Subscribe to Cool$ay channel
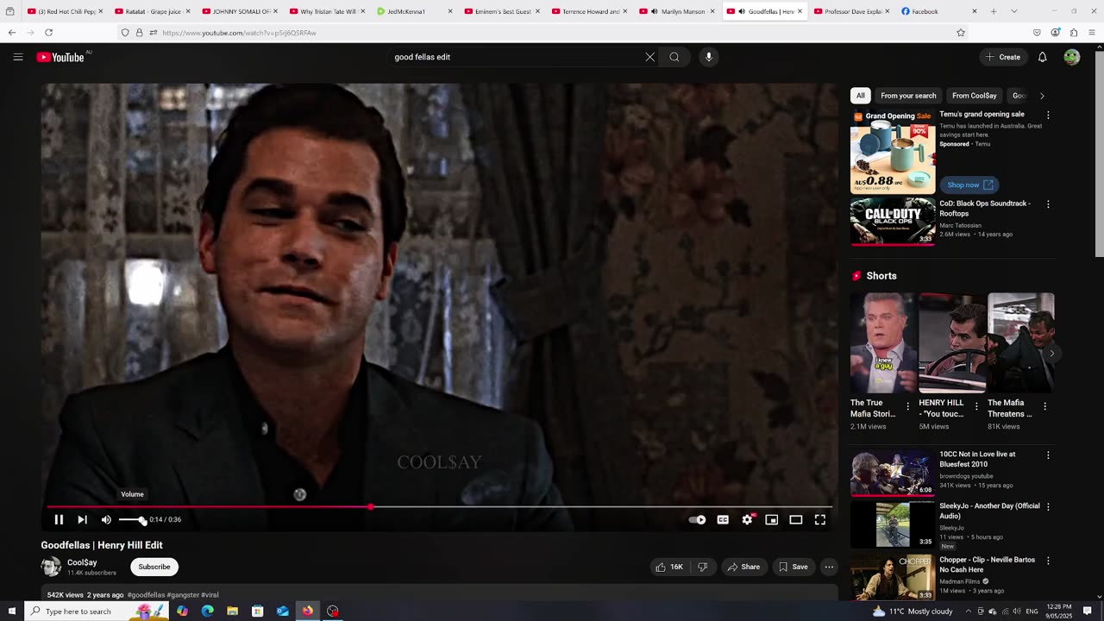The width and height of the screenshot is (1104, 621). click(x=154, y=567)
